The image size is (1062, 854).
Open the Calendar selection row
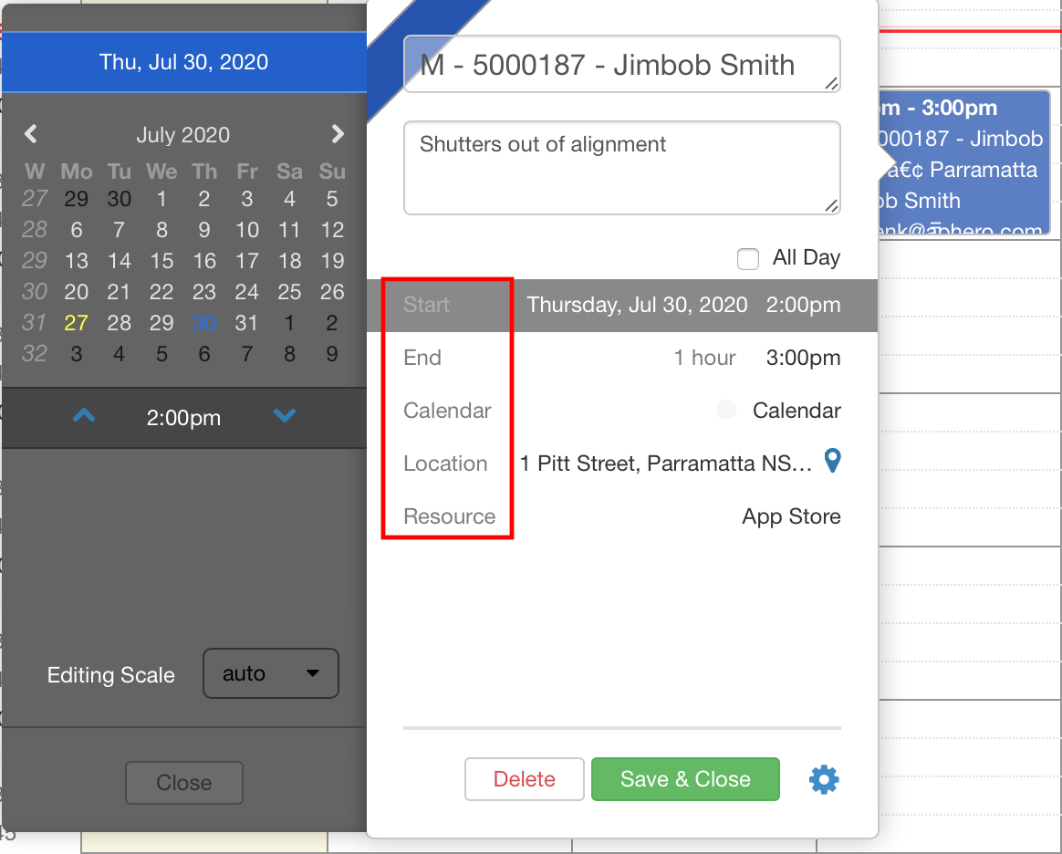click(x=621, y=411)
